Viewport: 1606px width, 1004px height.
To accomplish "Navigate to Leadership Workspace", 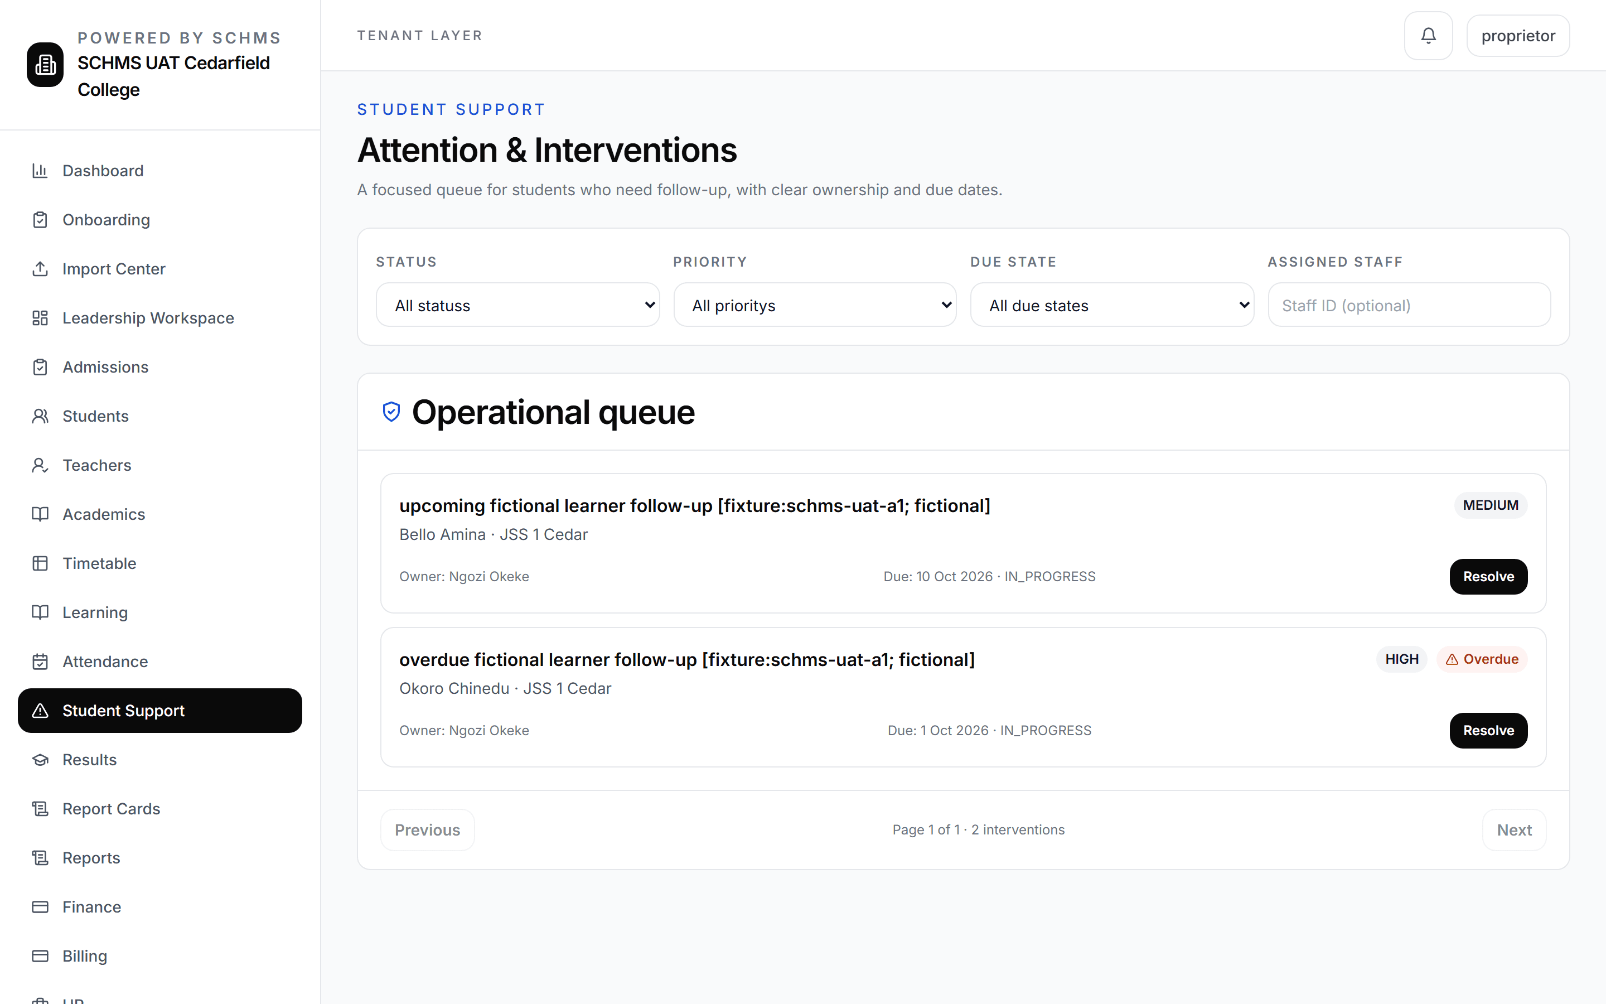I will tap(160, 318).
